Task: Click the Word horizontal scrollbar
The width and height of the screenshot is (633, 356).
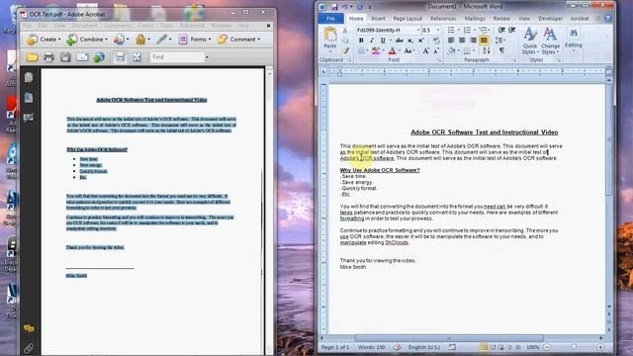Action: click(449, 338)
